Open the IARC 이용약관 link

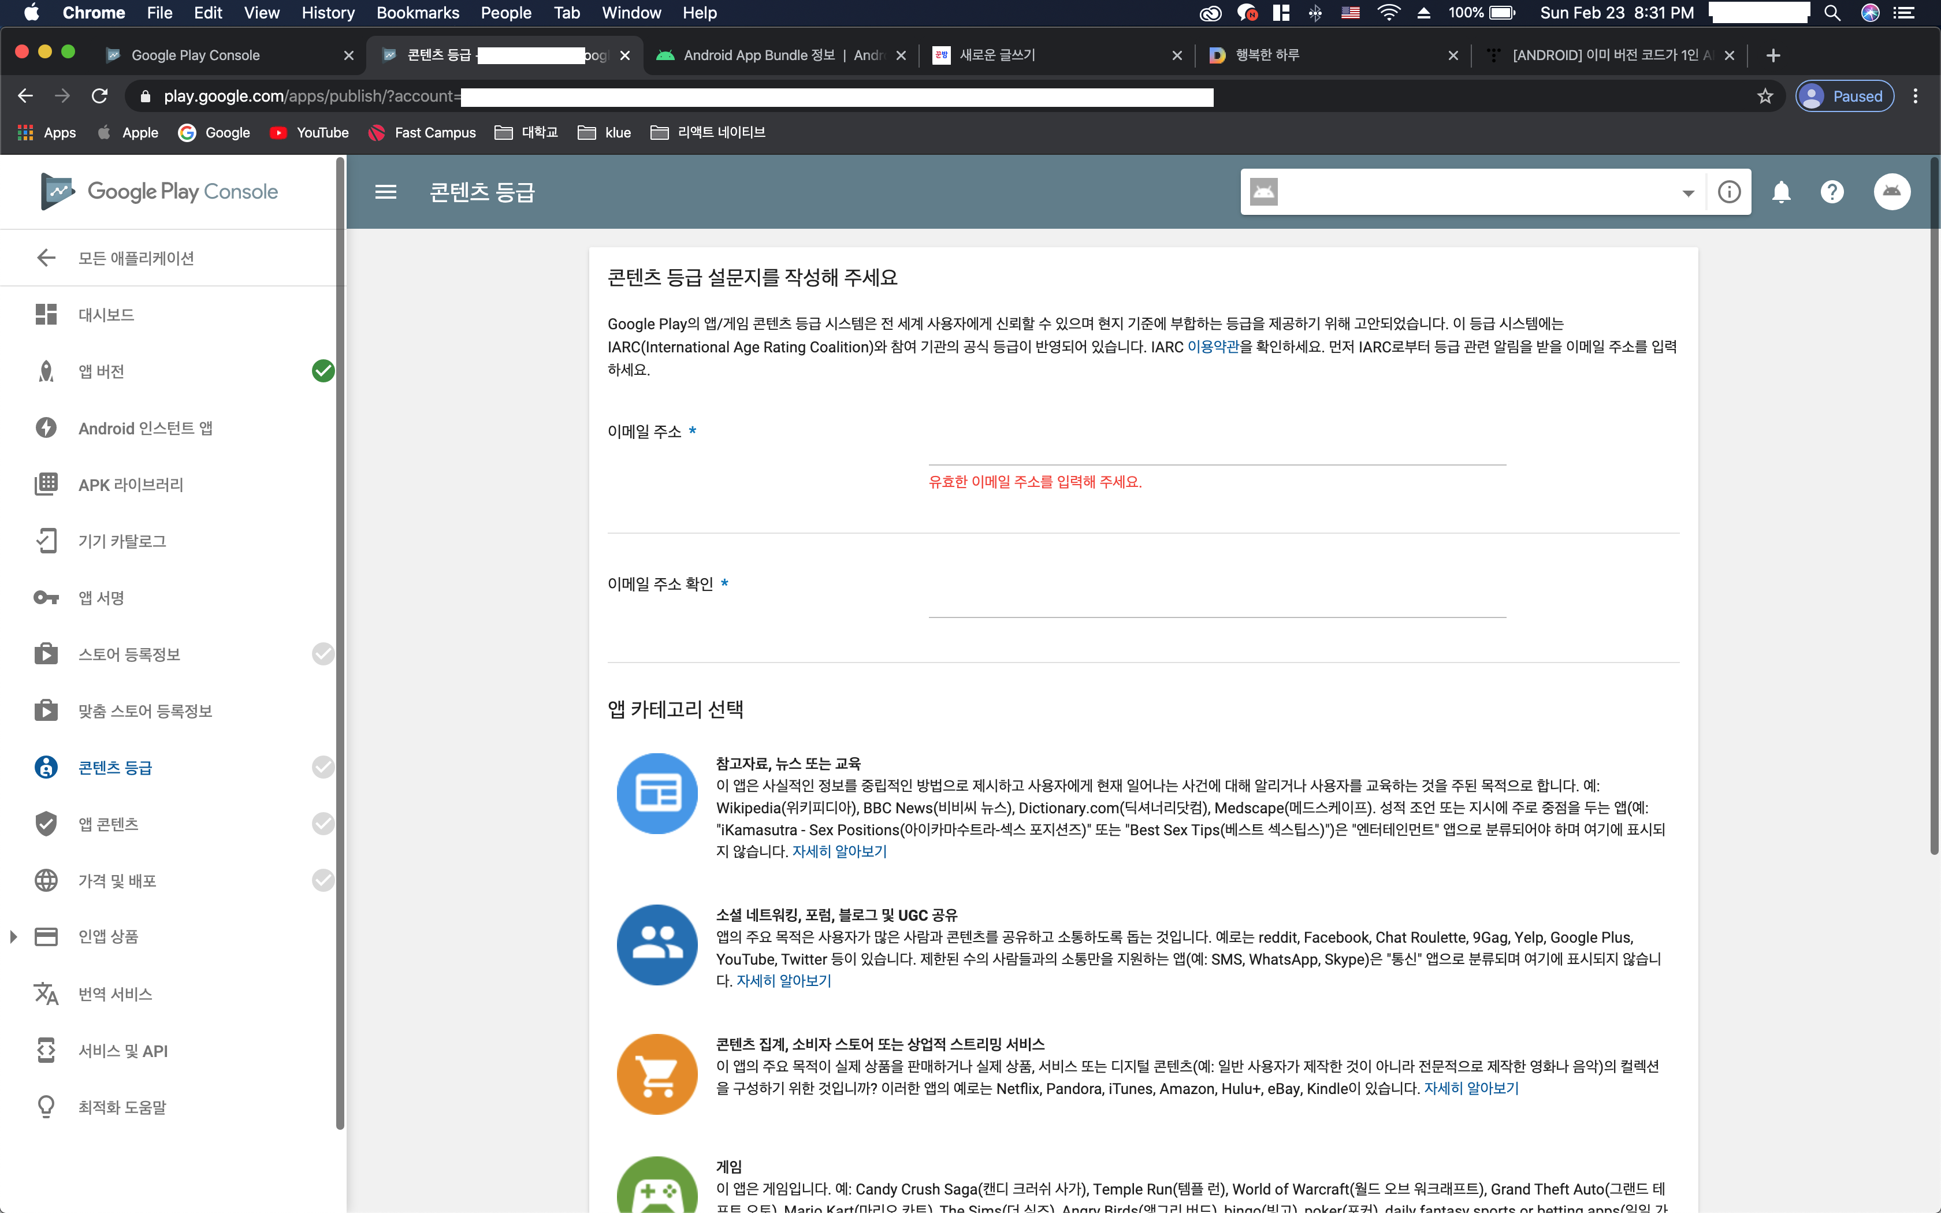click(1213, 347)
